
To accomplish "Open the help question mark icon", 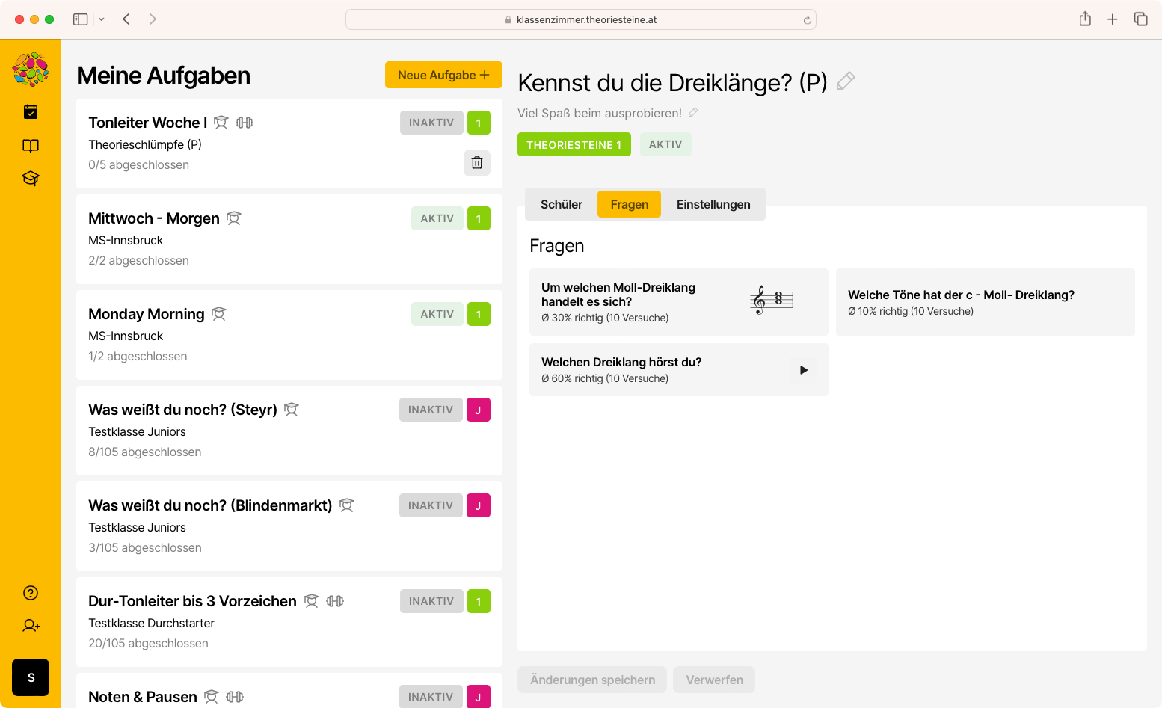I will (x=31, y=593).
